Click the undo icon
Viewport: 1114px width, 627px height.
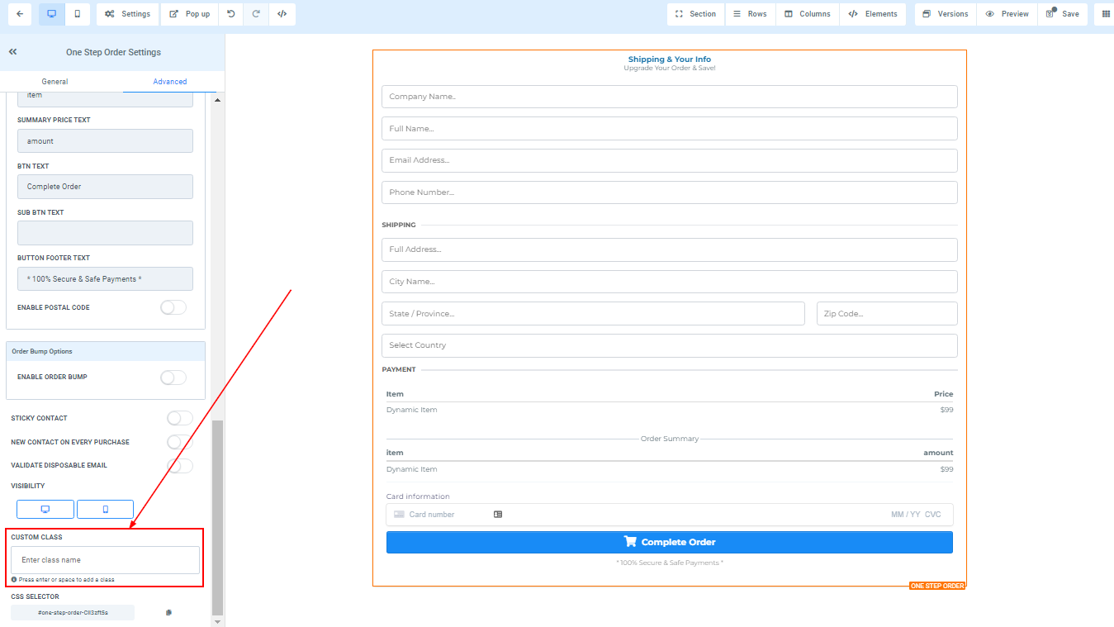pos(231,14)
